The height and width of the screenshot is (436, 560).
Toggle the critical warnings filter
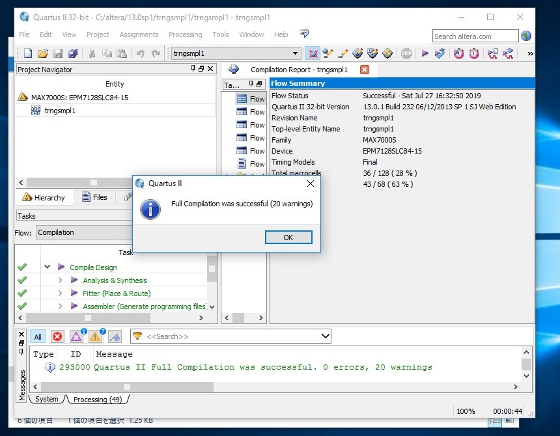pyautogui.click(x=76, y=336)
